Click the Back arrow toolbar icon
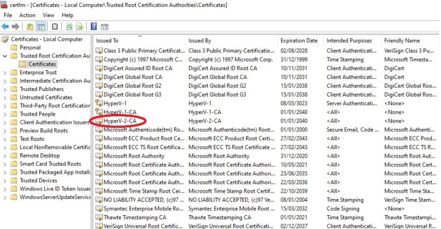 point(5,27)
